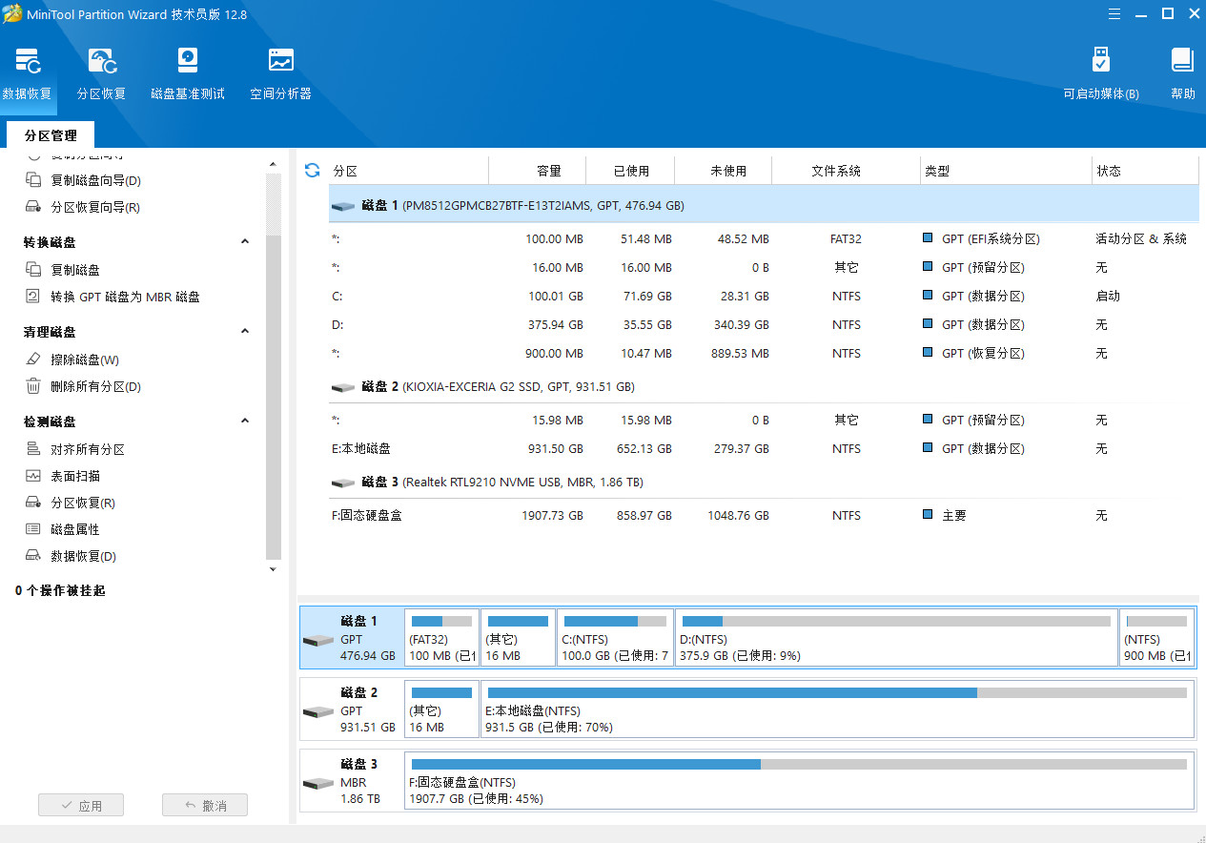Click 100.00 MB capacity of EFI partition
Screen dimensions: 1206x843
[554, 238]
